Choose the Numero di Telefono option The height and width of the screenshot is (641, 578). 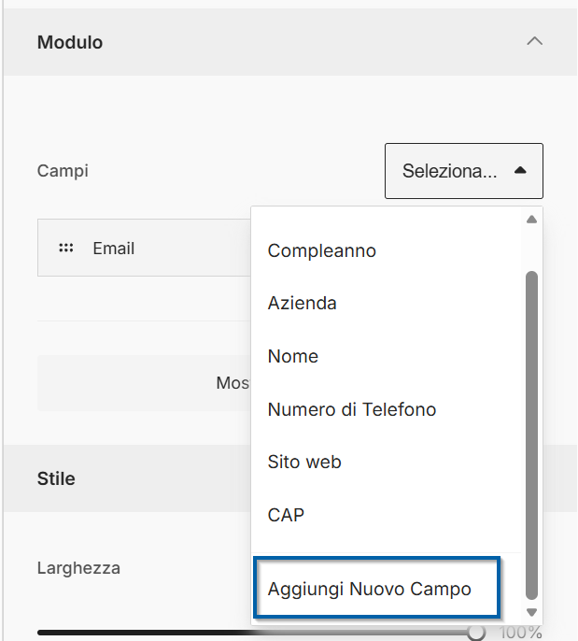352,409
